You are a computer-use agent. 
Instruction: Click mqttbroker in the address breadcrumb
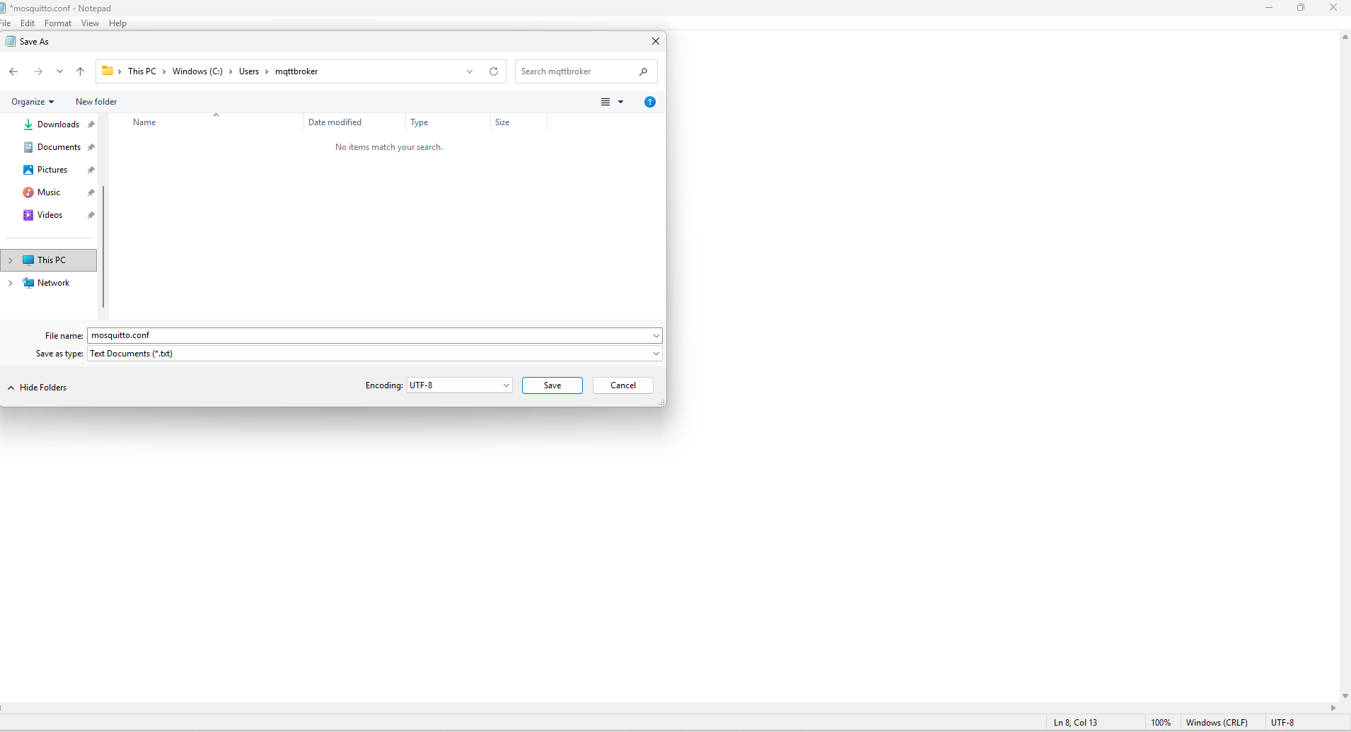(x=296, y=71)
